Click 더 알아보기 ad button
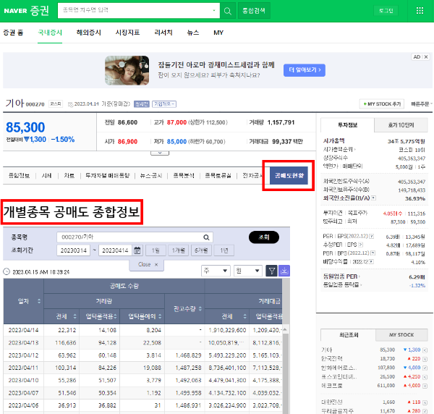The height and width of the screenshot is (414, 434). coord(305,70)
